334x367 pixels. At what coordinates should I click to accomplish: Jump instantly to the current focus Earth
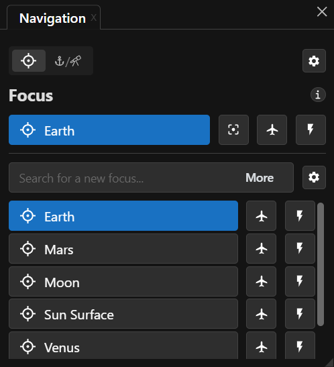pos(311,130)
